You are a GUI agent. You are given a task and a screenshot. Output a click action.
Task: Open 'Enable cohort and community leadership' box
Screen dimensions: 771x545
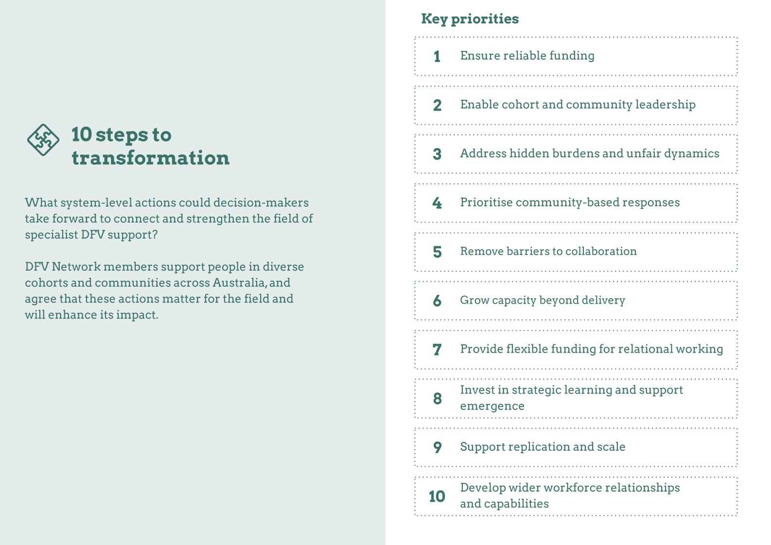(x=576, y=105)
